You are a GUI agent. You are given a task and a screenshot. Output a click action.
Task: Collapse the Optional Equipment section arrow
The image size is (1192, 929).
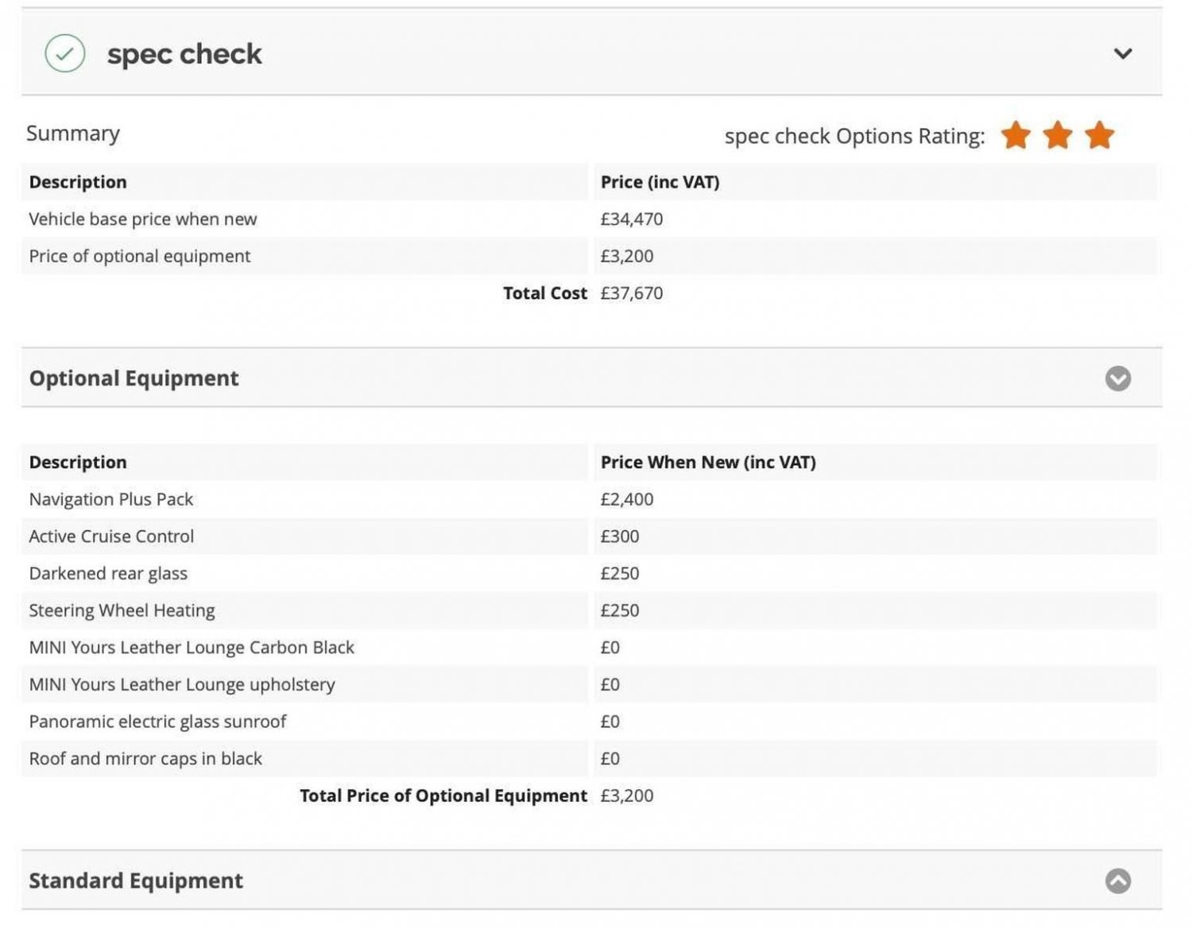click(x=1117, y=378)
